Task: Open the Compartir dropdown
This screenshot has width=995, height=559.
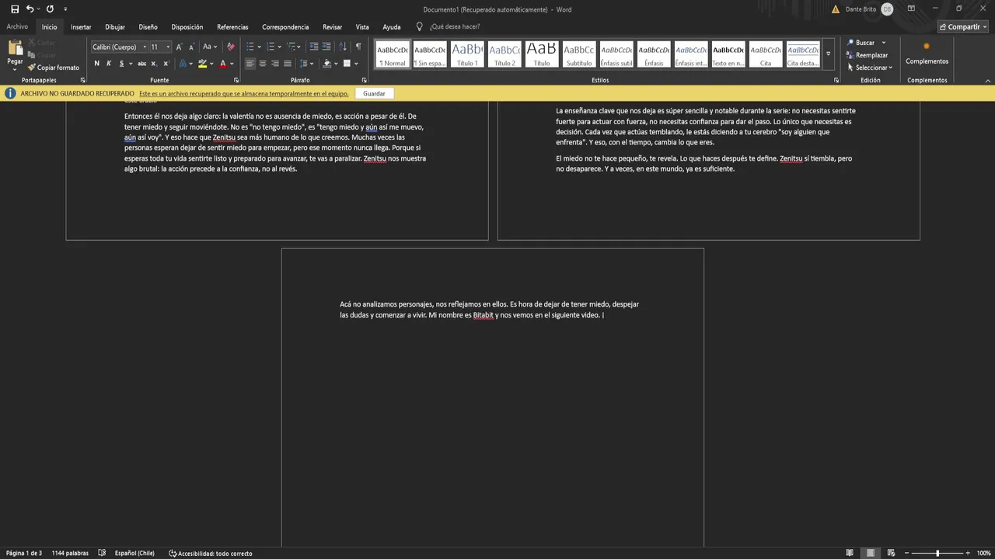Action: click(964, 26)
